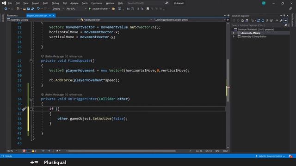Toggle pin on the PlayerController.cs tab

click(x=50, y=16)
